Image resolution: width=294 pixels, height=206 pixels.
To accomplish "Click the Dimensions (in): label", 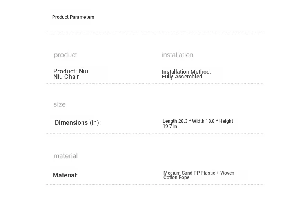I will [78, 123].
